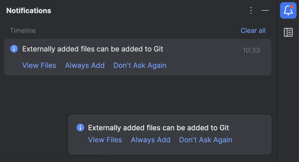Select the Timeline section header
The height and width of the screenshot is (162, 299).
point(22,30)
